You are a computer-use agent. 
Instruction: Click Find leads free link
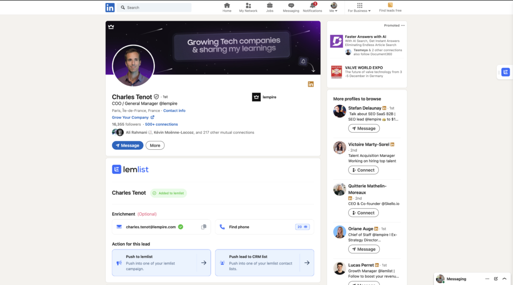click(x=390, y=8)
